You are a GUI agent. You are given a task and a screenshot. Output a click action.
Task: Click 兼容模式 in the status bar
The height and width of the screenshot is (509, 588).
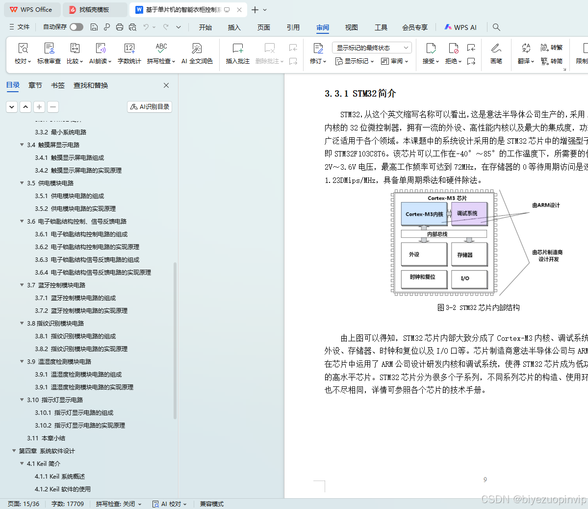[x=211, y=504]
